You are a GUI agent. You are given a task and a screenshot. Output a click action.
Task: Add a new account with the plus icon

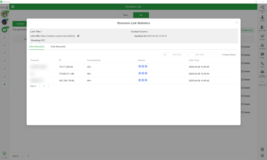pyautogui.click(x=4, y=84)
